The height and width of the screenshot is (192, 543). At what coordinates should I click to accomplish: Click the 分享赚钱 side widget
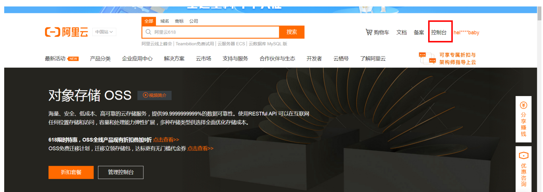coord(523,119)
